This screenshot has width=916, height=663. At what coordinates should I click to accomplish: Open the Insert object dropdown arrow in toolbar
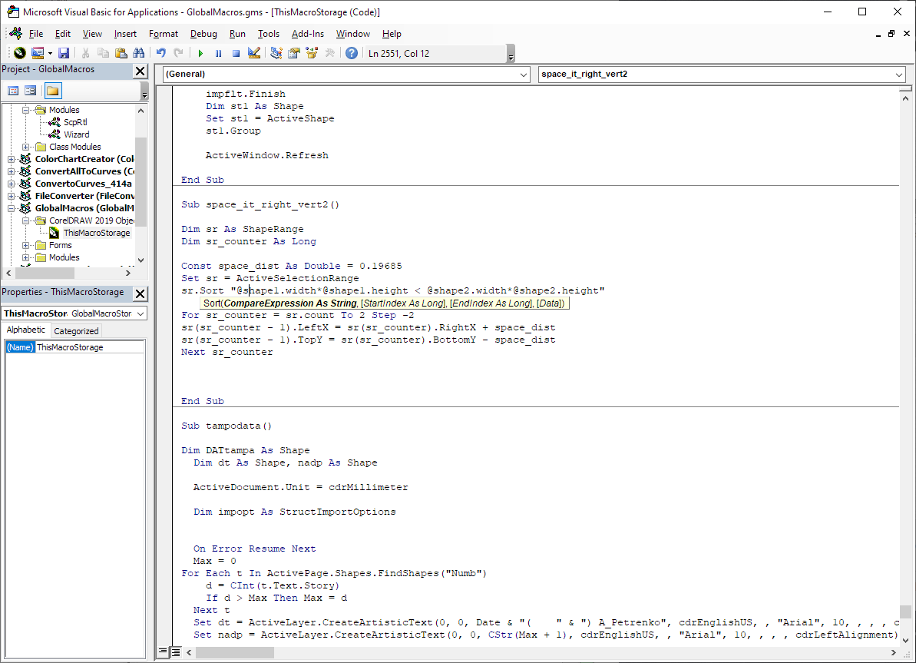point(50,53)
